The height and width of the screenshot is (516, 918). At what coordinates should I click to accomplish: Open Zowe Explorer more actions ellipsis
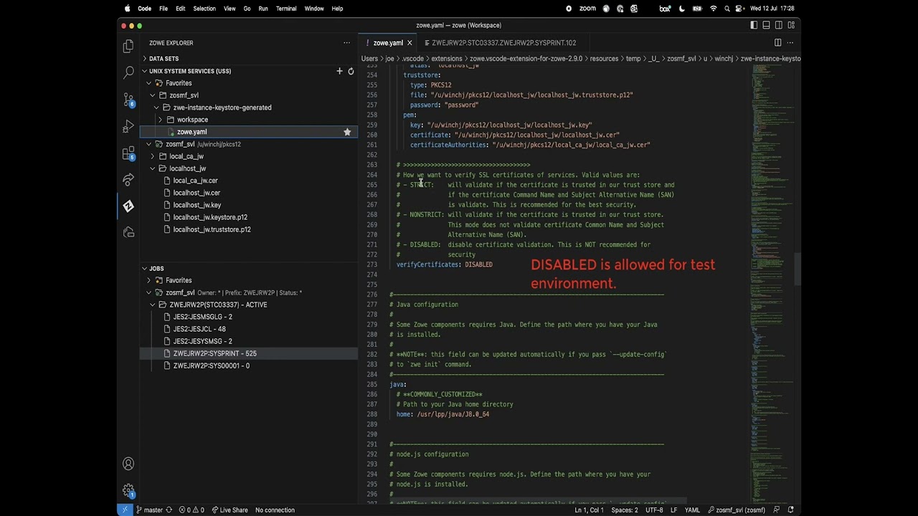click(347, 43)
